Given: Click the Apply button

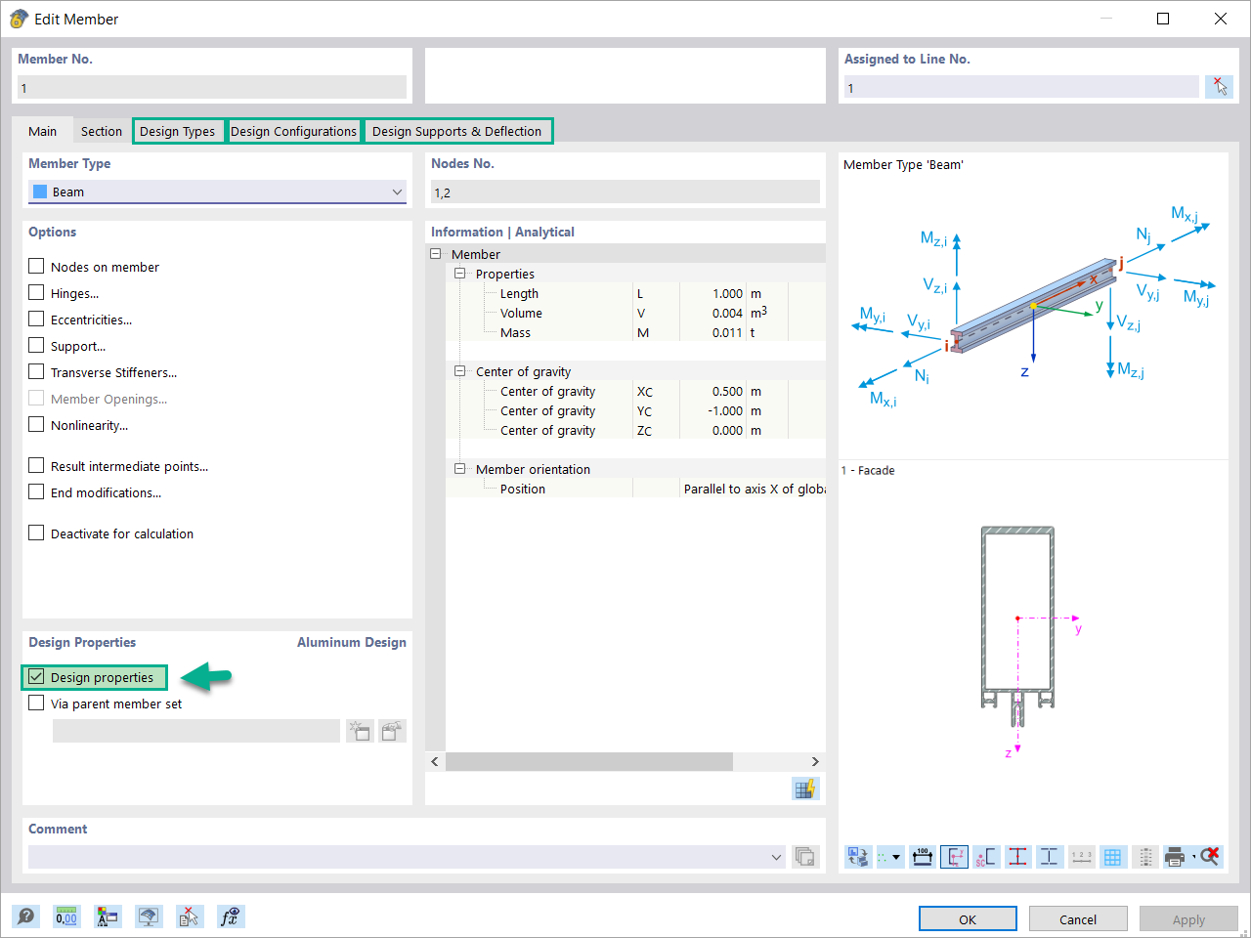Looking at the screenshot, I should 1188,919.
